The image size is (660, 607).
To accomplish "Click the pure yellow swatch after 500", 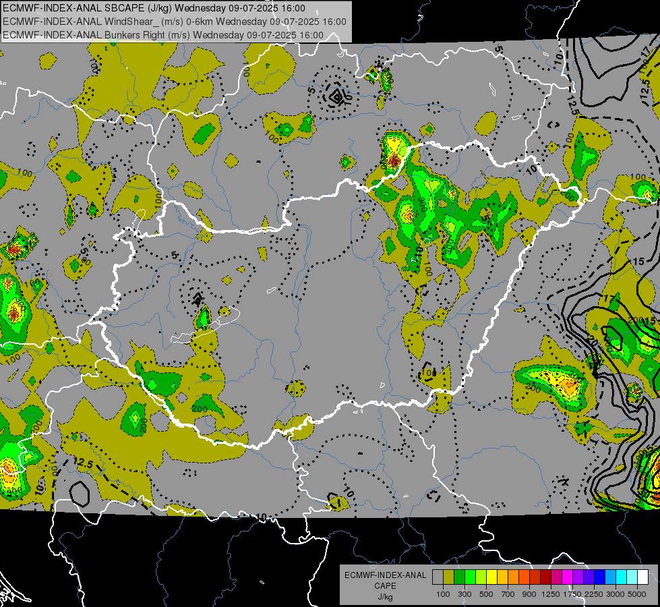I will point(491,577).
